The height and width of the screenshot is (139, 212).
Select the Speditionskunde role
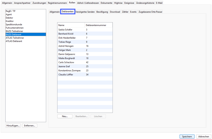(x=14, y=24)
